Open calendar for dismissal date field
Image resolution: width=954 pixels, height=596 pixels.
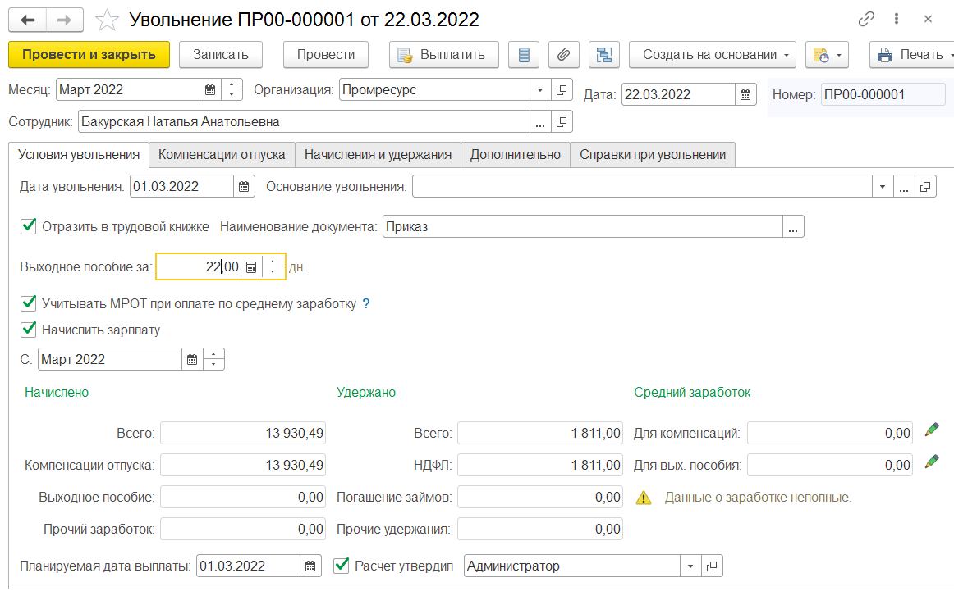244,187
